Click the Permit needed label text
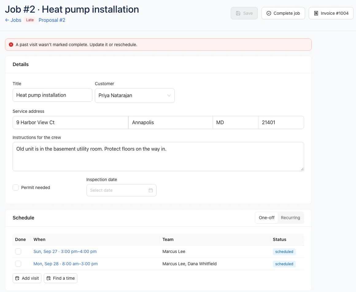The image size is (356, 292). point(36,187)
